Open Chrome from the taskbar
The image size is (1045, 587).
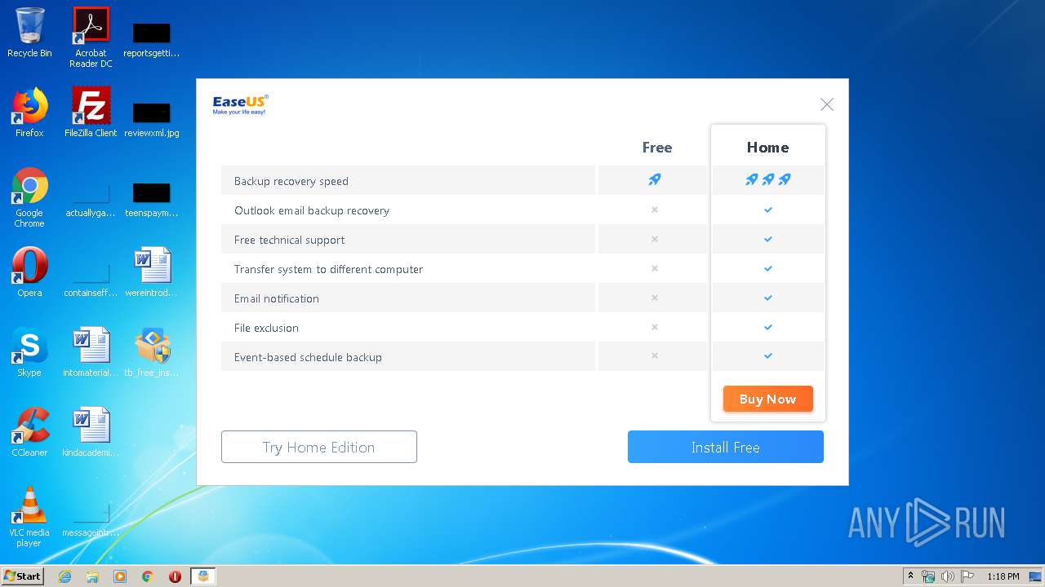(x=148, y=576)
